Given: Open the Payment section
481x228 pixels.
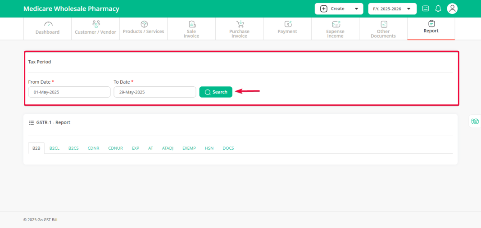Looking at the screenshot, I should [287, 29].
